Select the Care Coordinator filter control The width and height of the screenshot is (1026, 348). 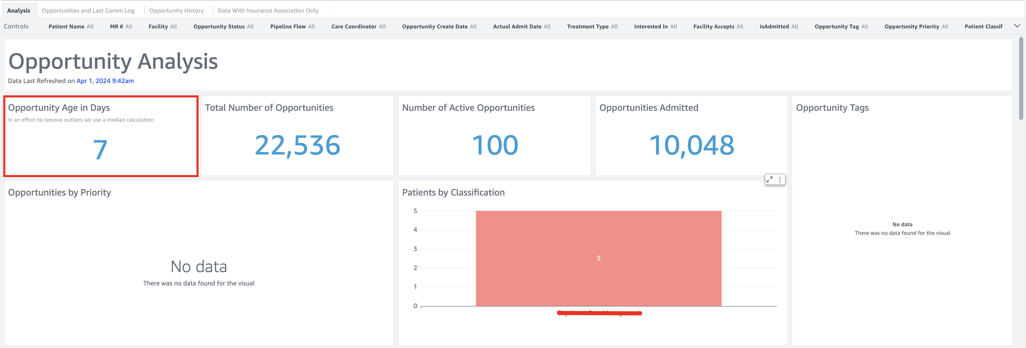358,26
